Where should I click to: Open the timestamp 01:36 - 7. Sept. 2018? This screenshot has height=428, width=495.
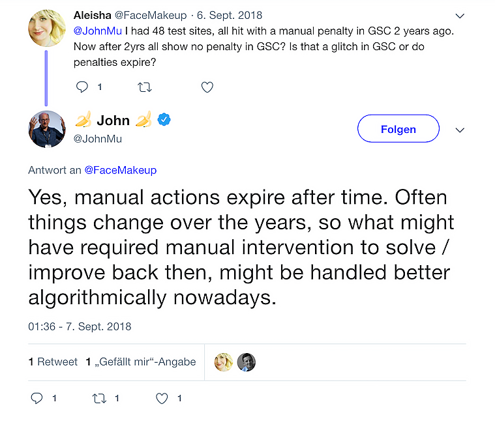[80, 326]
